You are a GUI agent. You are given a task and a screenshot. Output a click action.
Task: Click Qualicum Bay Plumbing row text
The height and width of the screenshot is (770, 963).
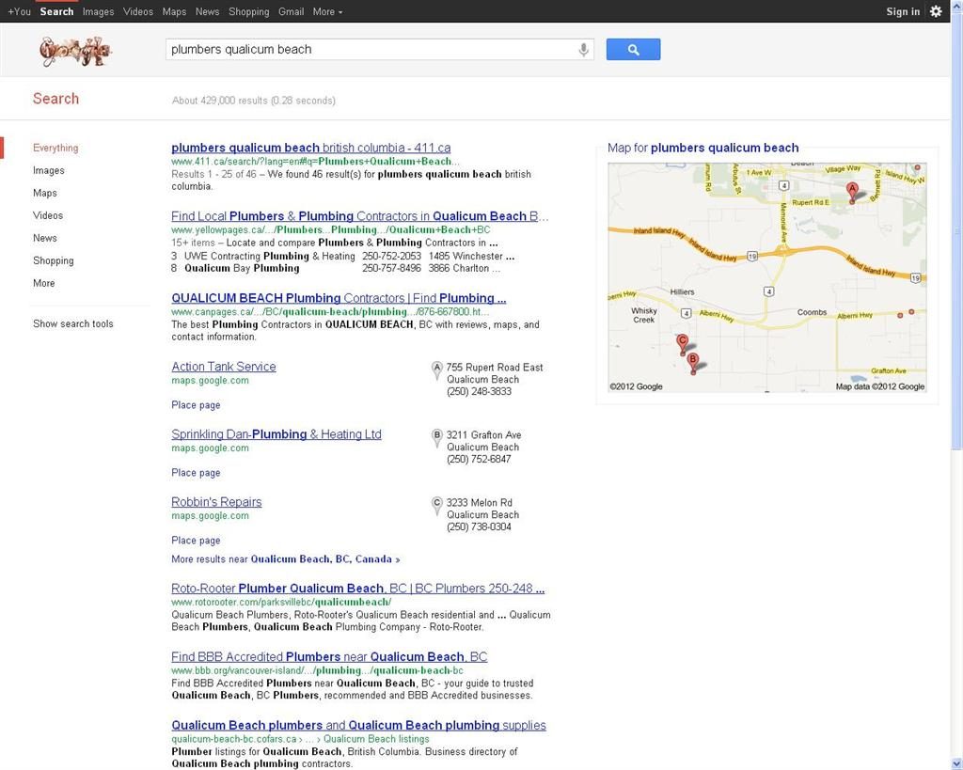tap(336, 268)
